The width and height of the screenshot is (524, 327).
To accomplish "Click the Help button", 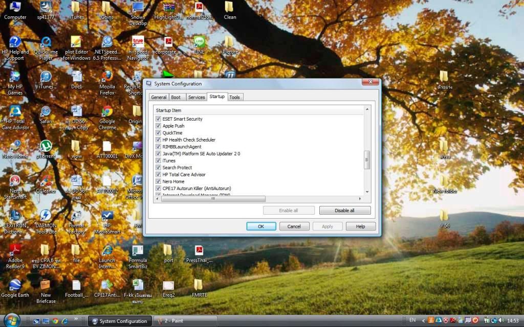I will 361,226.
